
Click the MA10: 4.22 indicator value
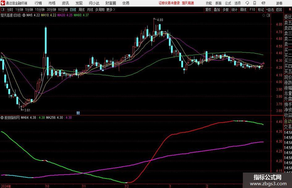coord(49,15)
